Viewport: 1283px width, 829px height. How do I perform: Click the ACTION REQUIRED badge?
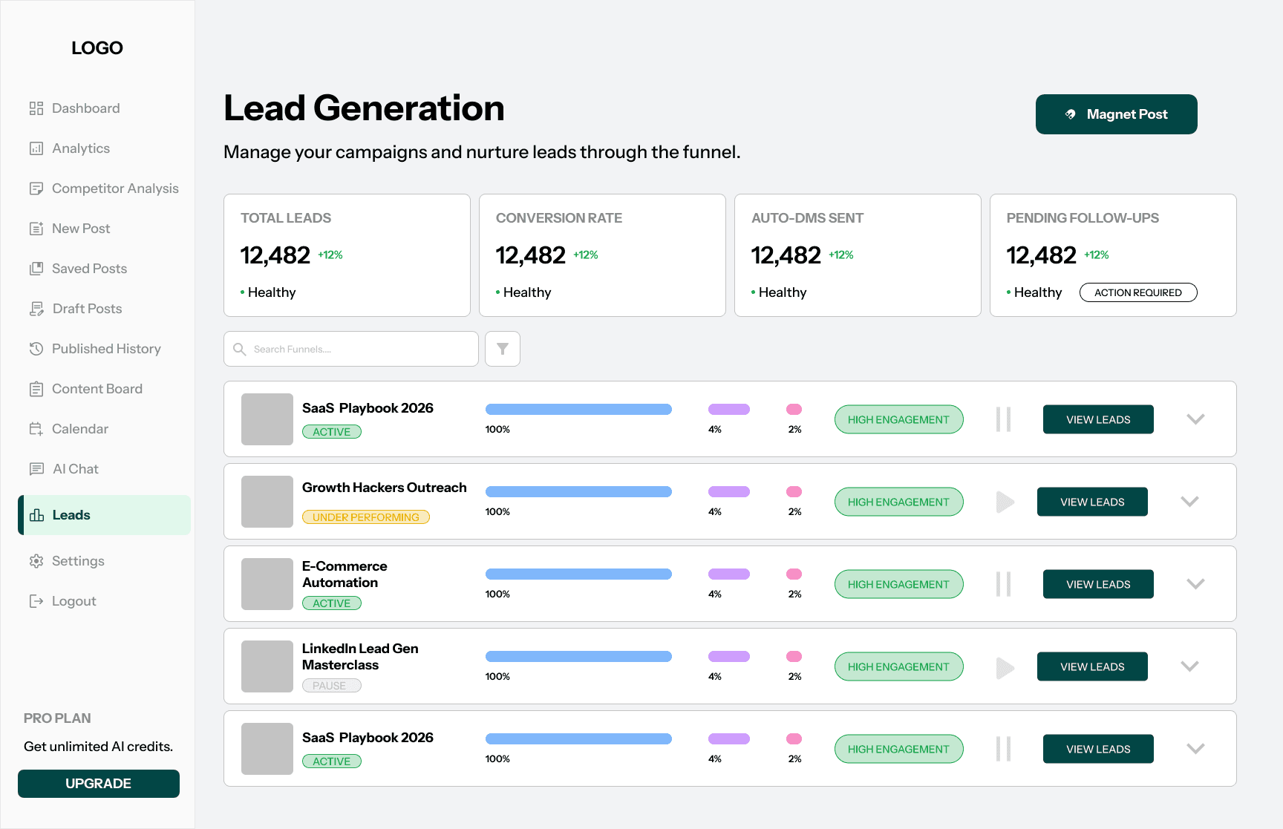point(1138,292)
